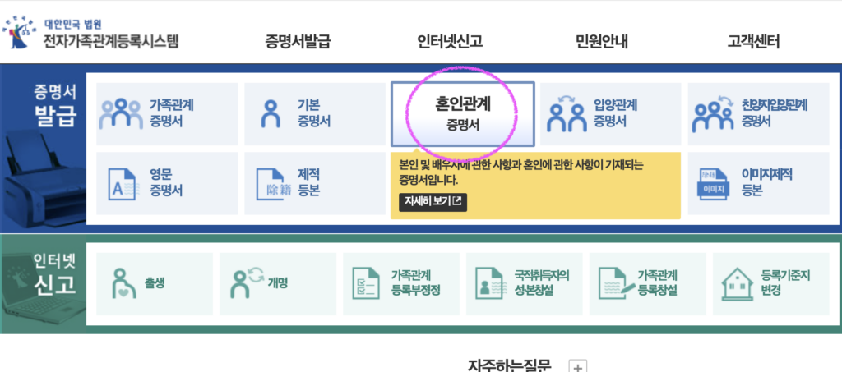
Task: Click the external link icon in 자세히 보기
Action: click(x=457, y=201)
